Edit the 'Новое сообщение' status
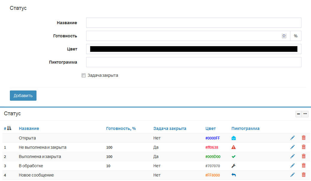Screen dimensions: 311x181 292,175
